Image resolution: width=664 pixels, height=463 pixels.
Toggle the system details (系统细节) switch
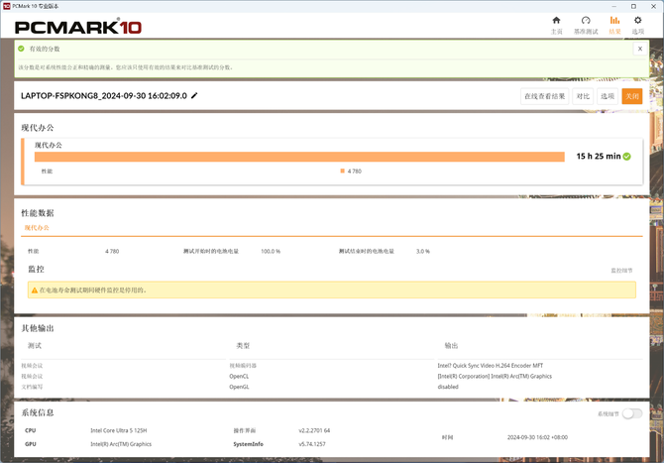(632, 413)
